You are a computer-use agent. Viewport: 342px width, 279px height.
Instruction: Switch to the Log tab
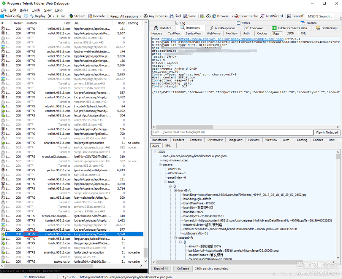coord(180,23)
